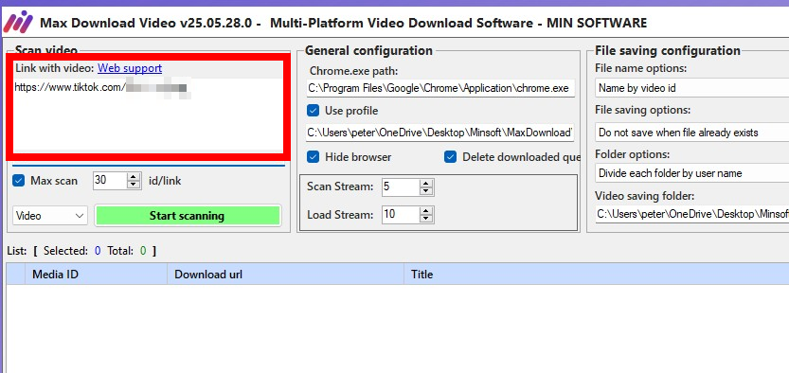Click the Max scan number field
The width and height of the screenshot is (789, 373).
110,181
